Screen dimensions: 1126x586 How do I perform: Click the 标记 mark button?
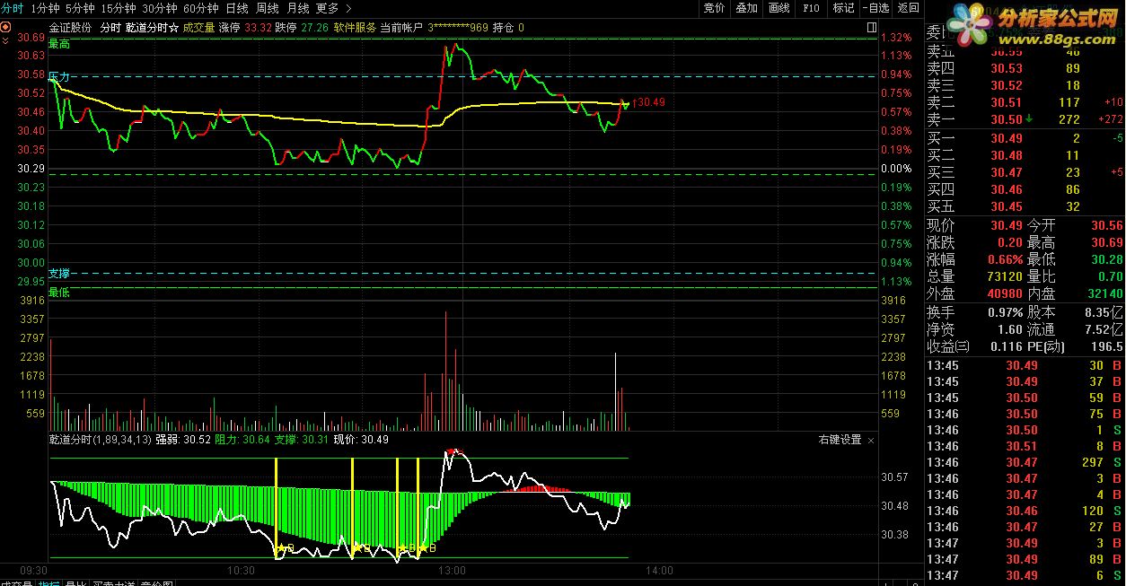[x=843, y=8]
